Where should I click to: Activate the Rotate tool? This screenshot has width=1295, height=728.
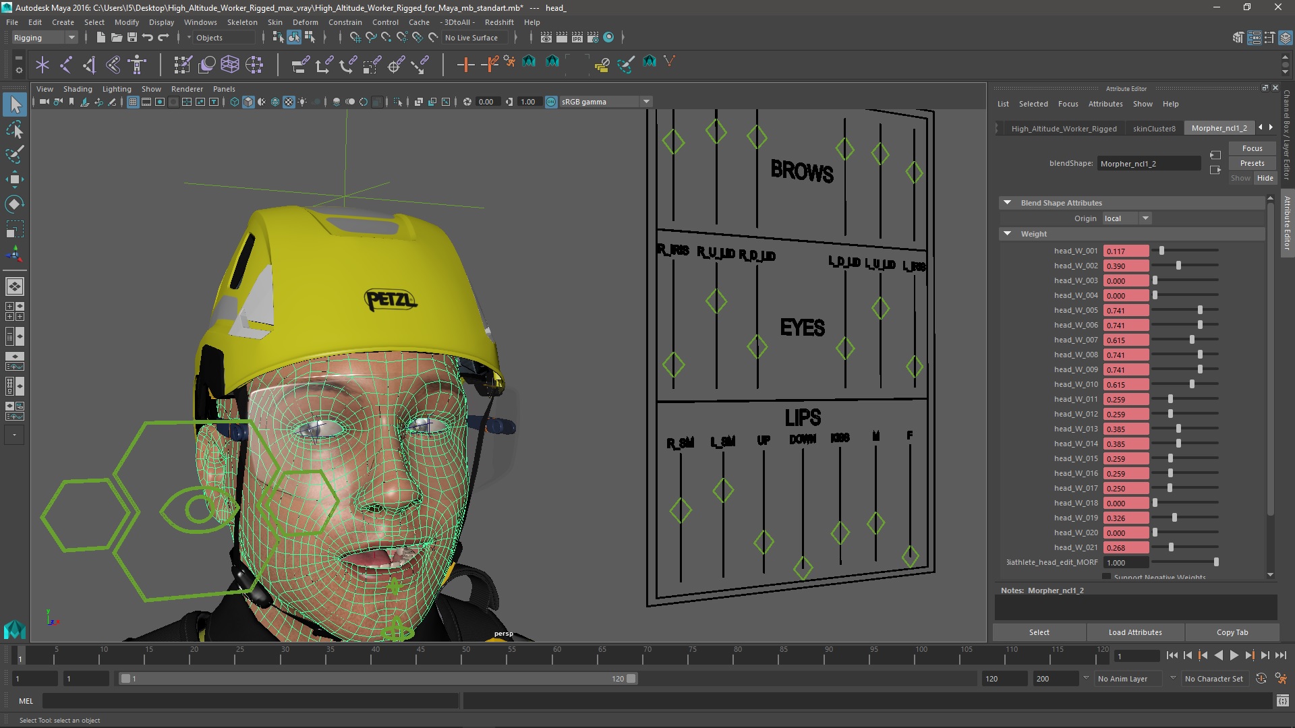coord(15,204)
